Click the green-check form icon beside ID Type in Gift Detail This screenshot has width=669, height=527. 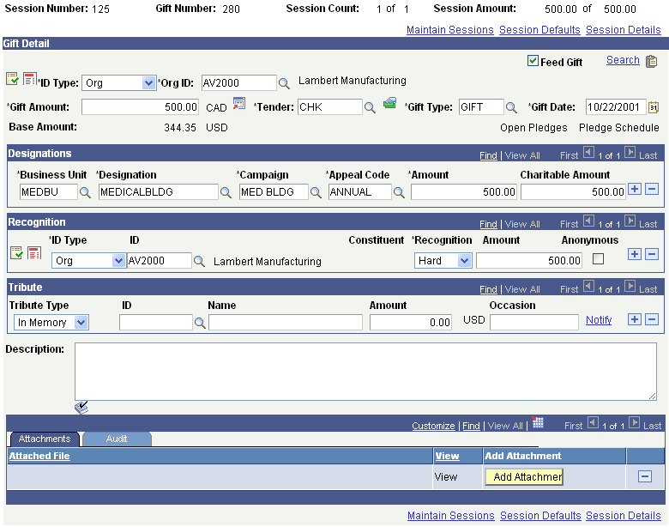coord(12,79)
